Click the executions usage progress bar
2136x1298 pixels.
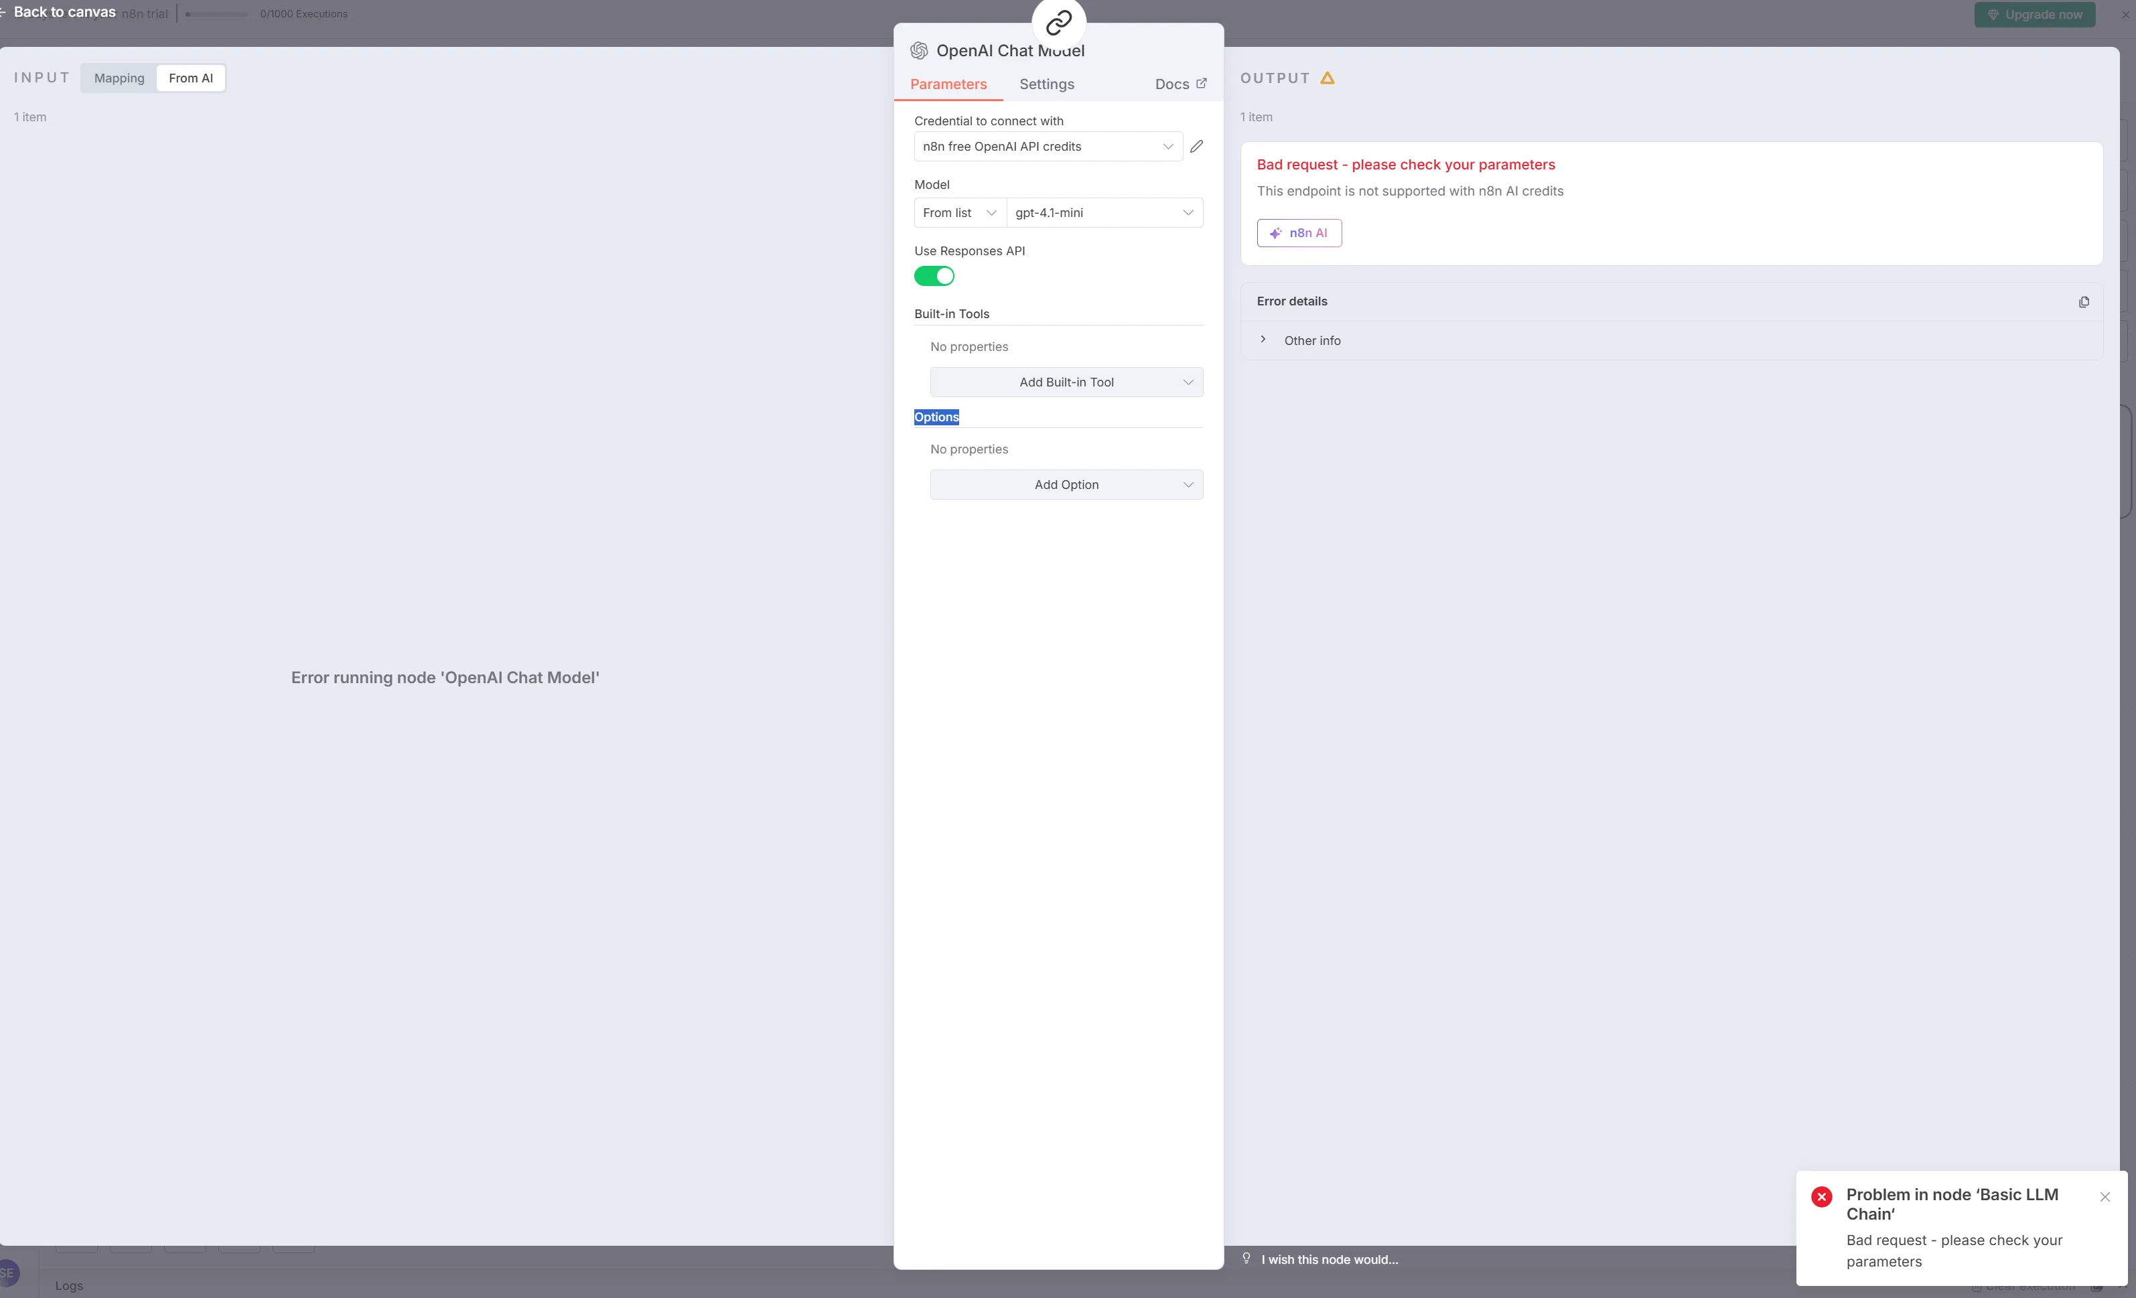pyautogui.click(x=216, y=15)
